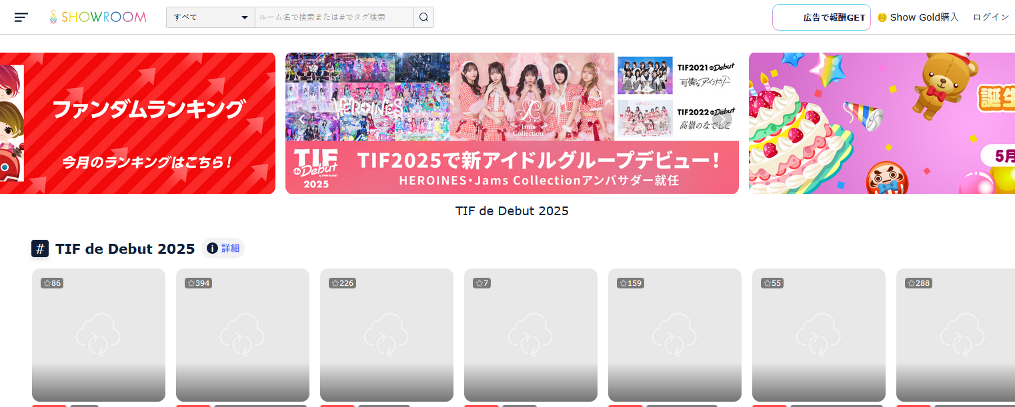Image resolution: width=1015 pixels, height=407 pixels.
Task: Open the room card with 159 stars
Action: [x=675, y=335]
